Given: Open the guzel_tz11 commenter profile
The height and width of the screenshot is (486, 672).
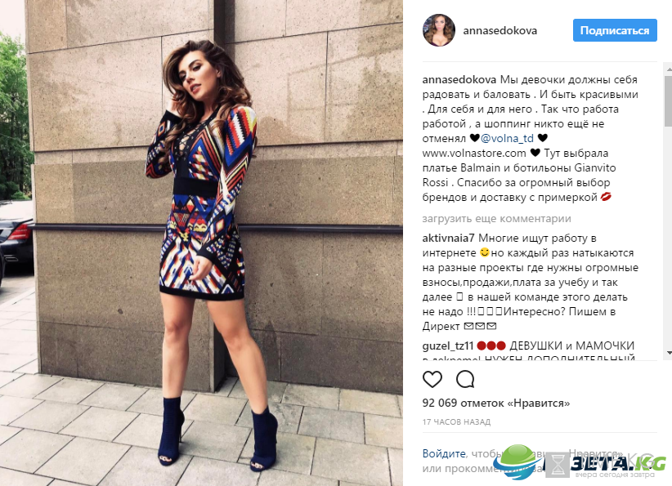Looking at the screenshot, I should [x=447, y=346].
